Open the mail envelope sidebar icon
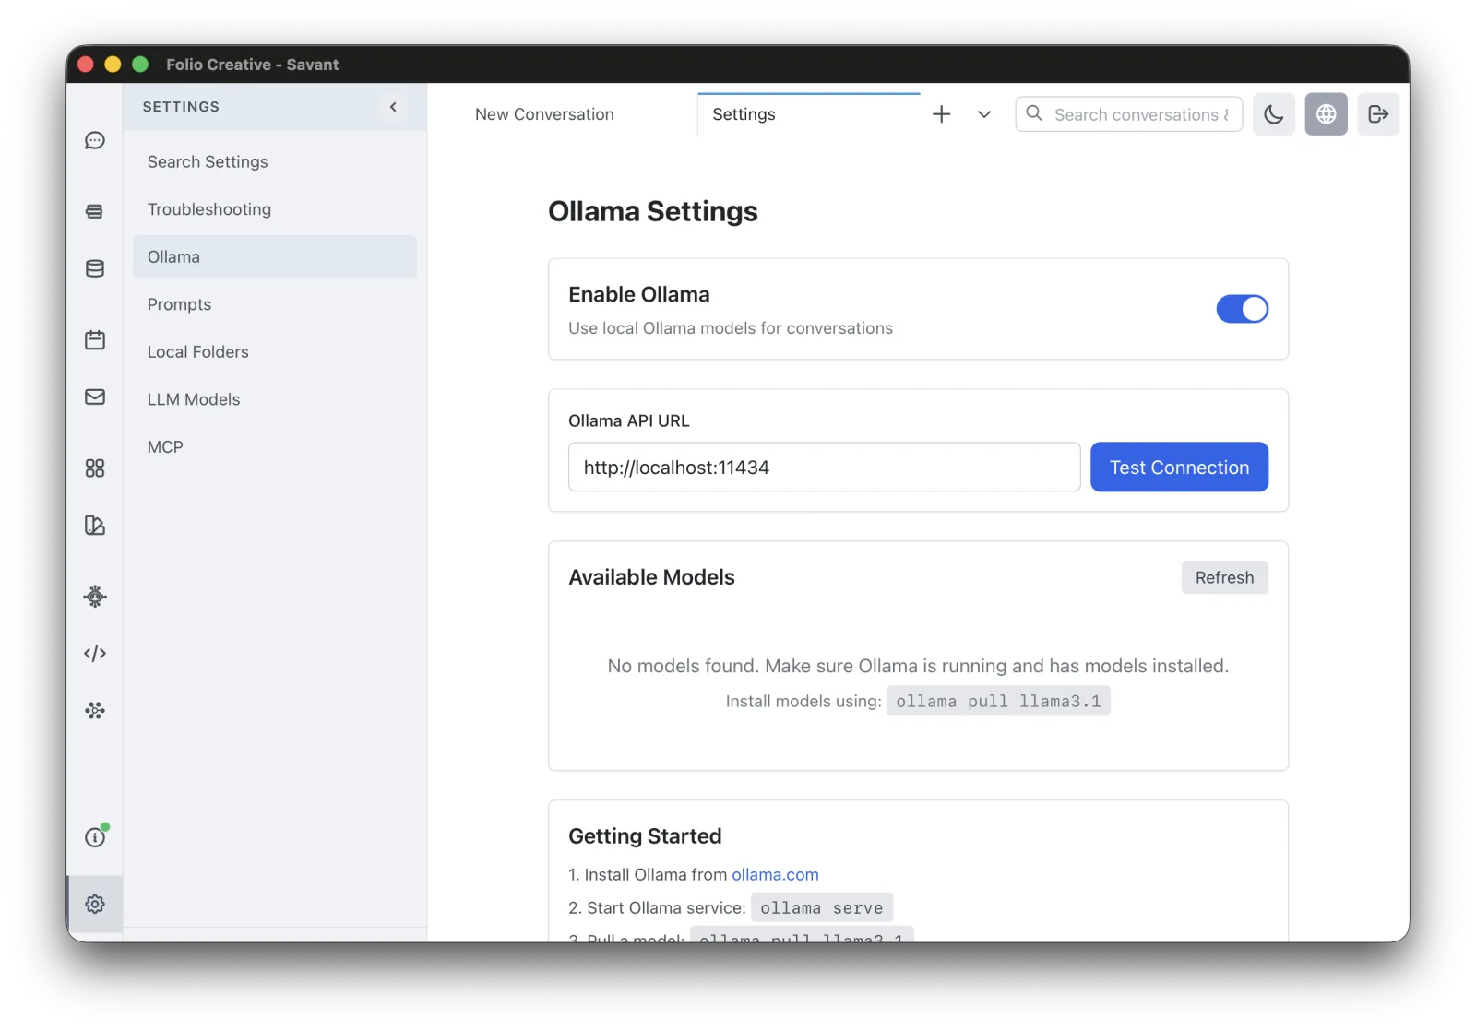Image resolution: width=1476 pixels, height=1030 pixels. pos(95,397)
